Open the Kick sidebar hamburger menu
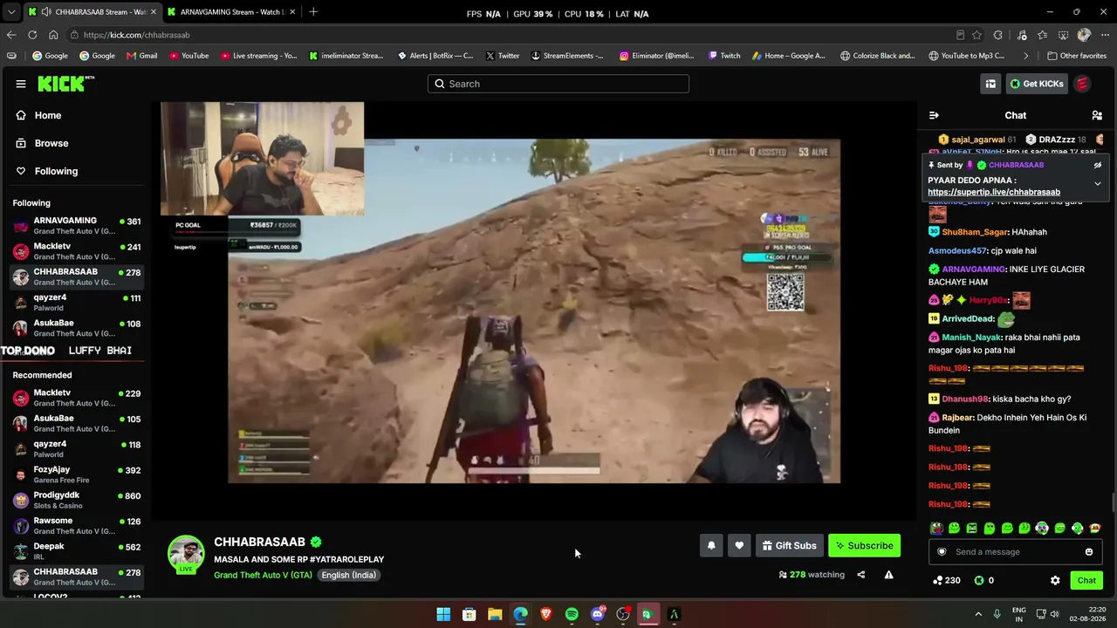The image size is (1117, 628). pyautogui.click(x=21, y=84)
